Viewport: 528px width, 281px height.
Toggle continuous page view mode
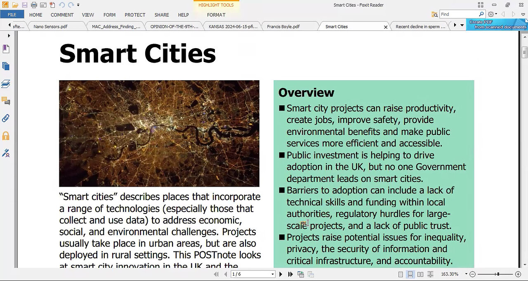point(410,274)
